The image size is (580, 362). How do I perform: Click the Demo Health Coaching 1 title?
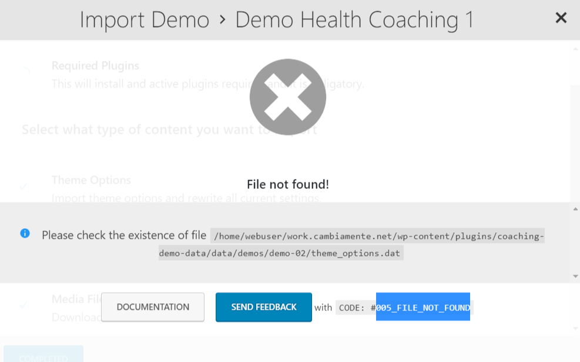(x=354, y=20)
